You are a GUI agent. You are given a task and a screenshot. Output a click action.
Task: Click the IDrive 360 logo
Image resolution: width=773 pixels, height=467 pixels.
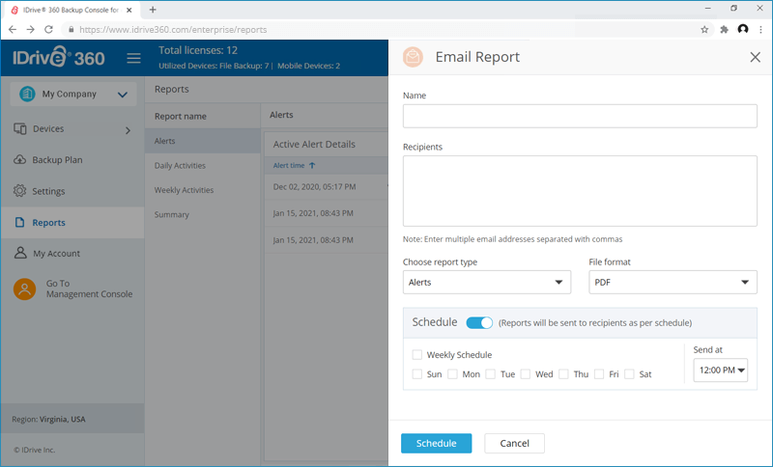click(x=59, y=57)
